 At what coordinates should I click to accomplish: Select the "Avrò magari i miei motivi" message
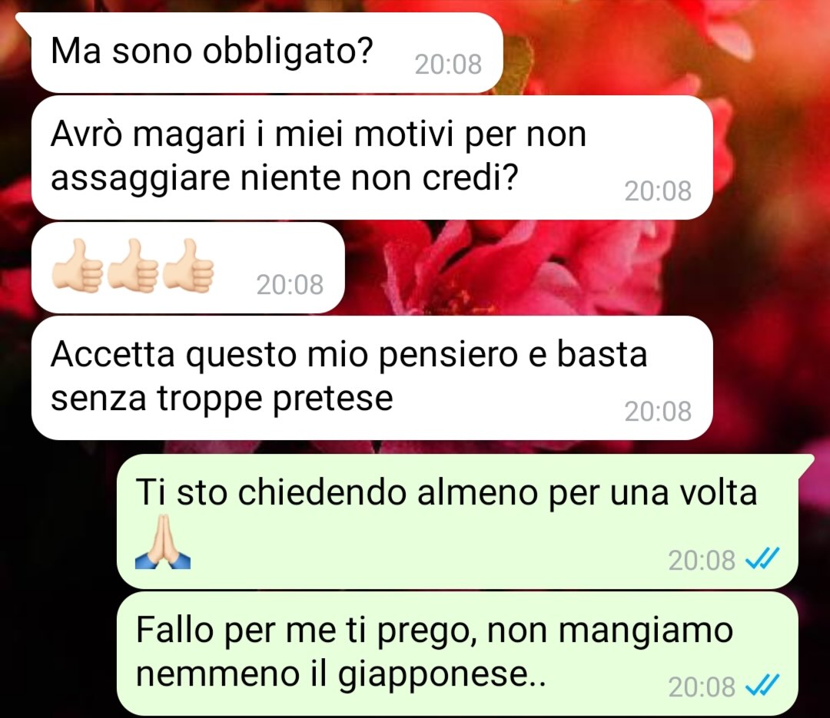point(372,157)
